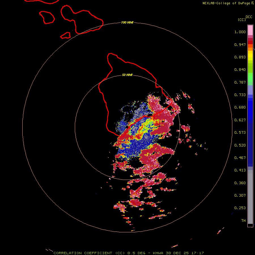Click the 0.307 scale value

click(x=240, y=195)
